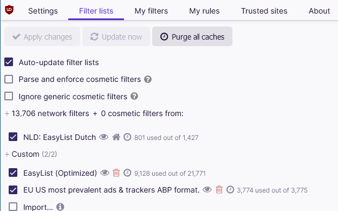This screenshot has width=338, height=211.
Task: Click the Import info icon
Action: tap(60, 207)
